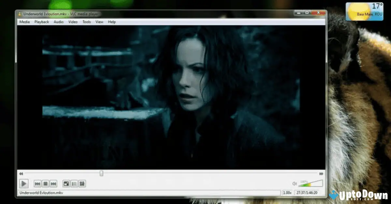
Task: Open the playlist view icon
Action: 74,184
